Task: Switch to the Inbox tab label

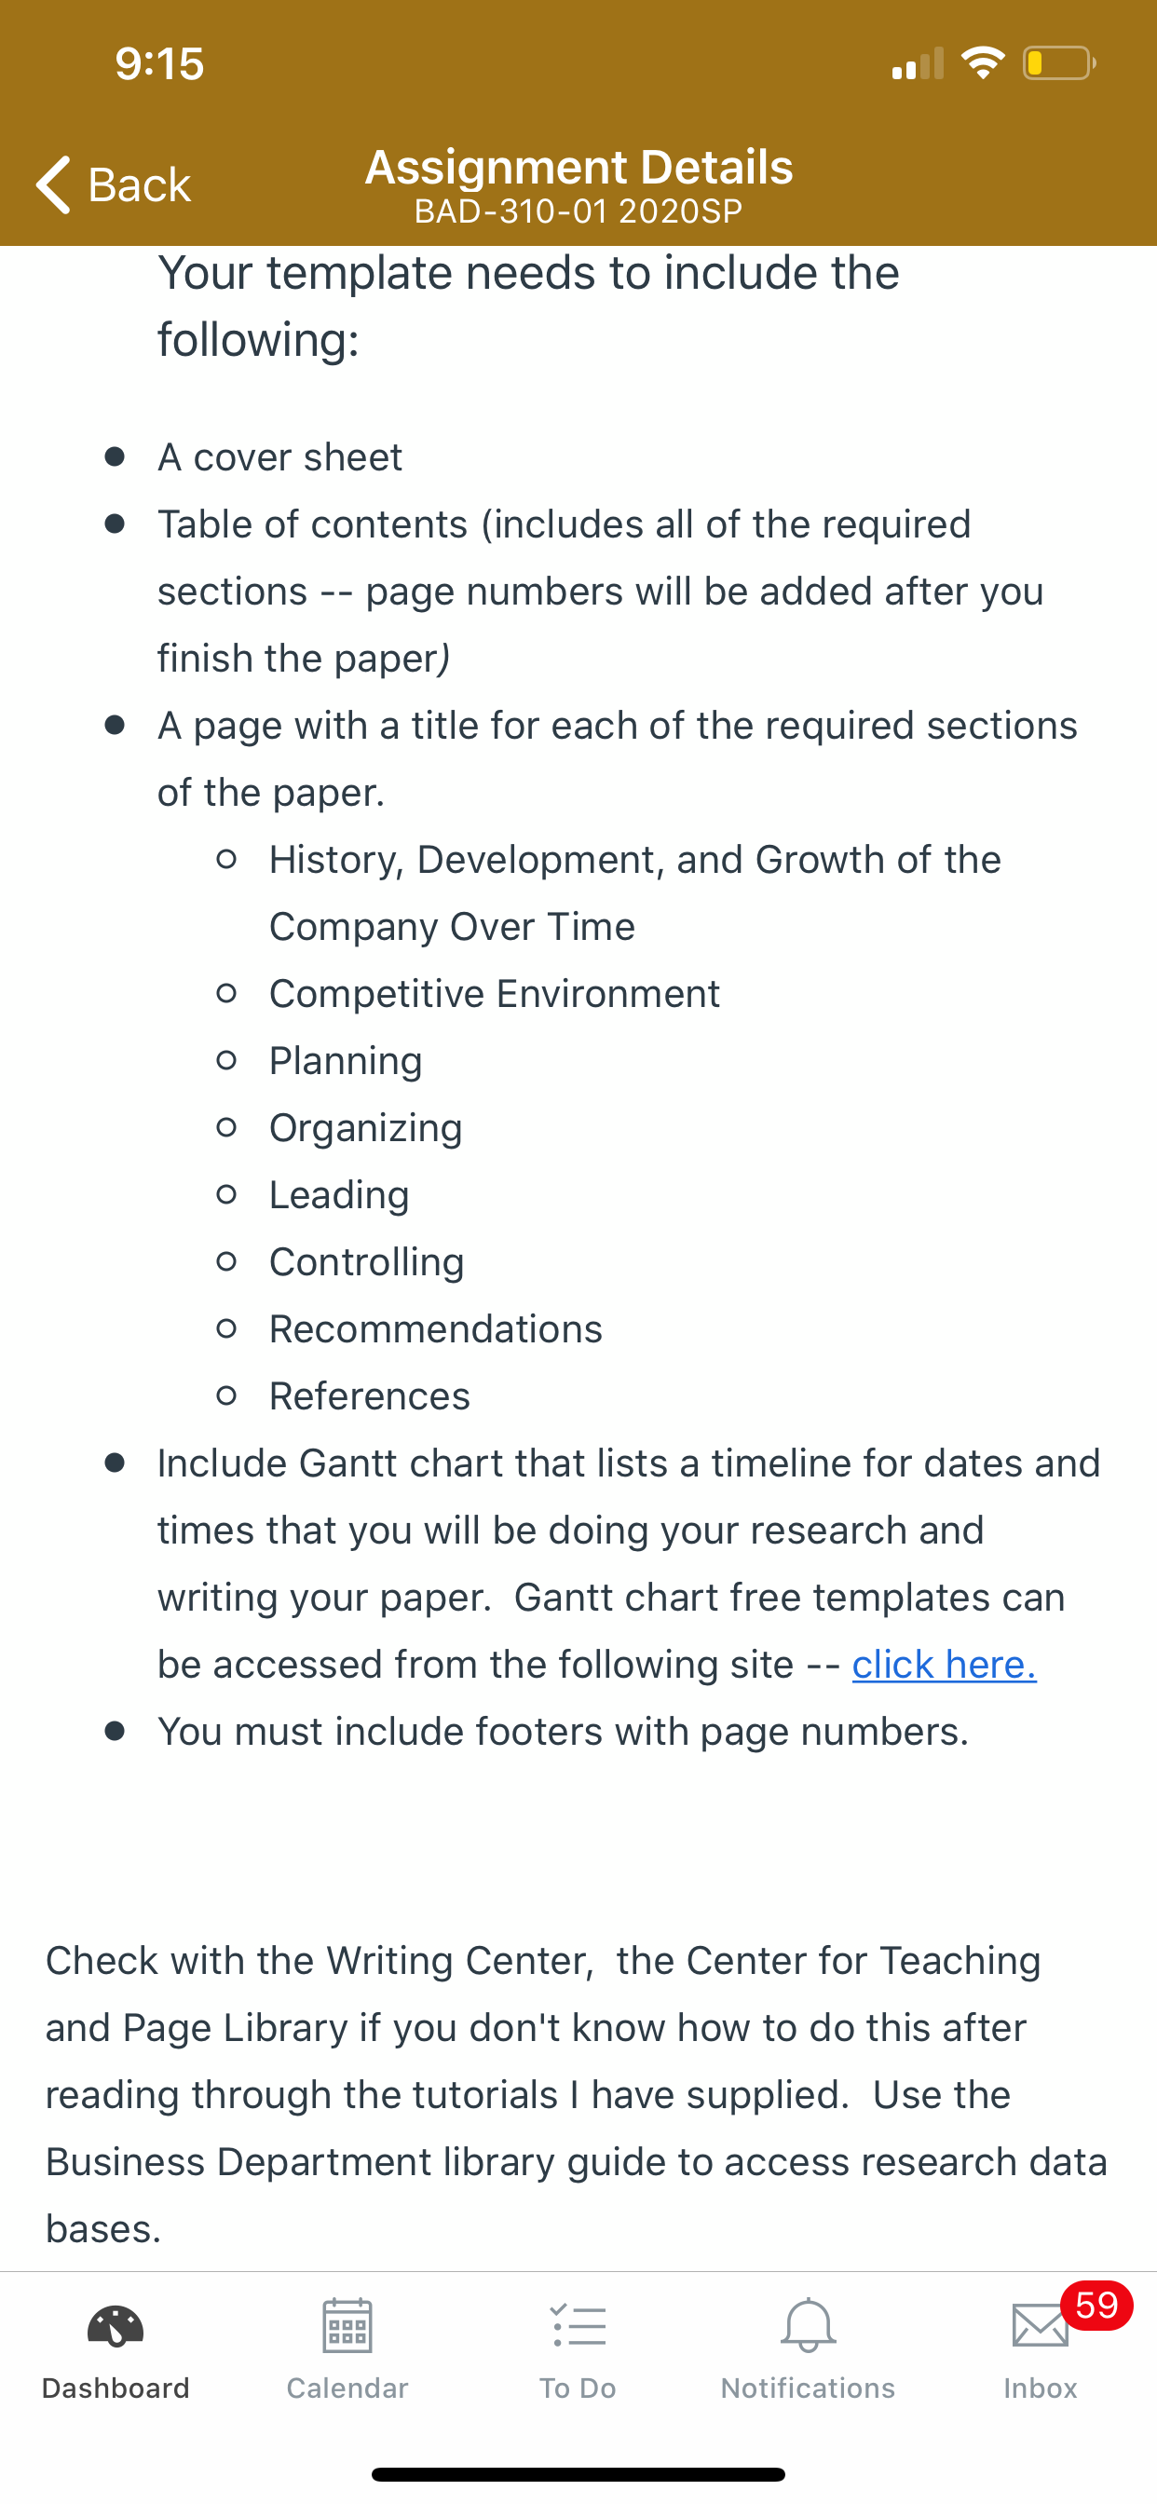Action: coord(1040,2388)
